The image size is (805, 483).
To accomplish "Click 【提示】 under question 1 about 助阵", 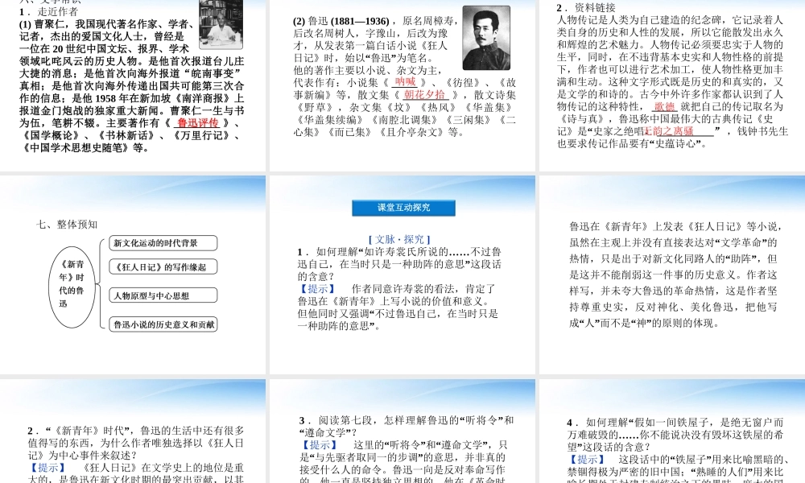I will (x=317, y=289).
